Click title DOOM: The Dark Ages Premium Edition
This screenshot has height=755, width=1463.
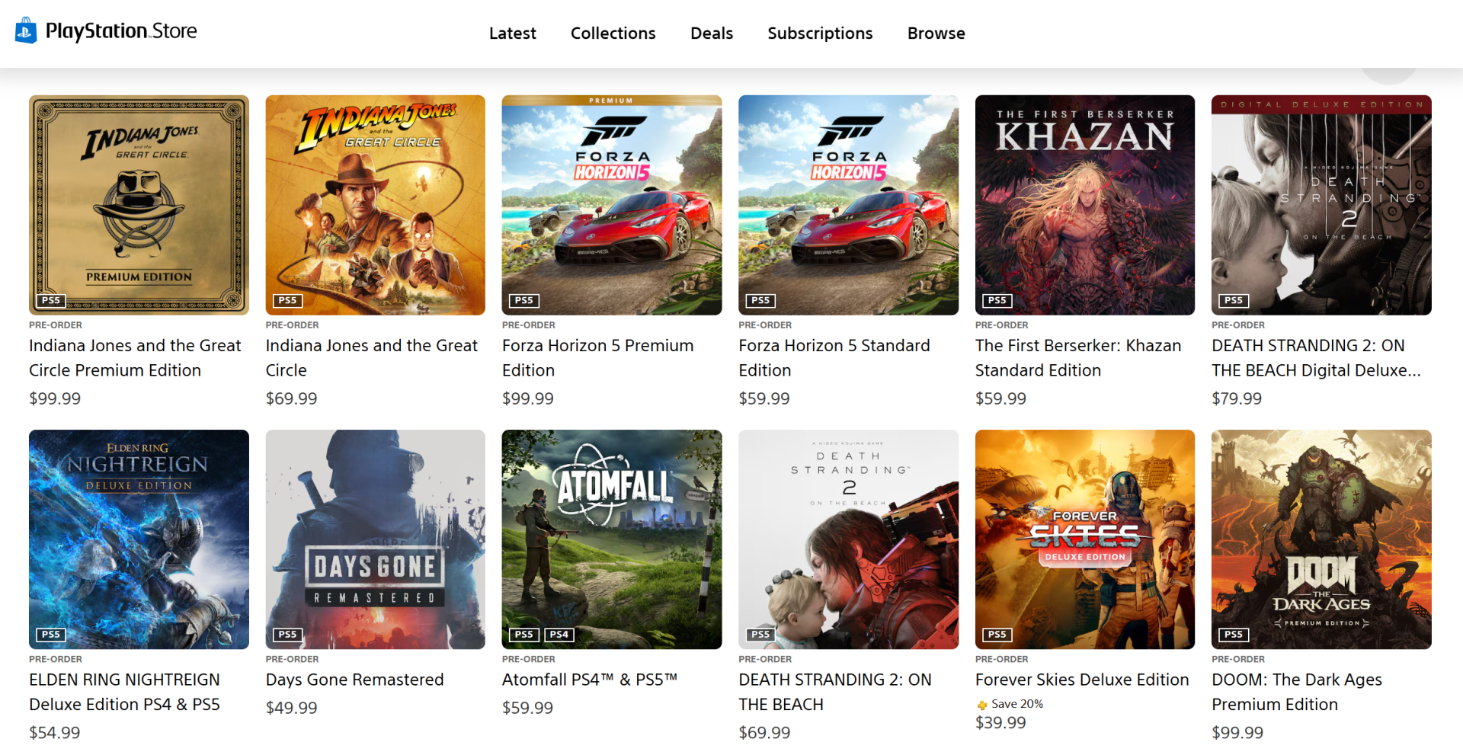(1297, 692)
